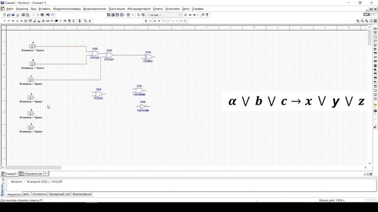Viewport: 378px width, 212px height.
Task: Click the Redo arrow icon
Action: 53,15
